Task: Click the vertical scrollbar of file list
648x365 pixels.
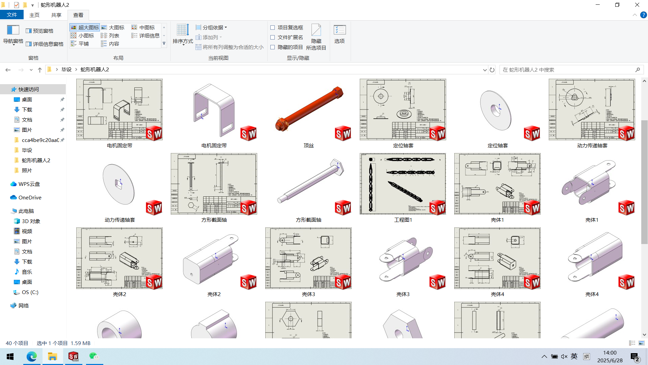Action: click(x=644, y=182)
